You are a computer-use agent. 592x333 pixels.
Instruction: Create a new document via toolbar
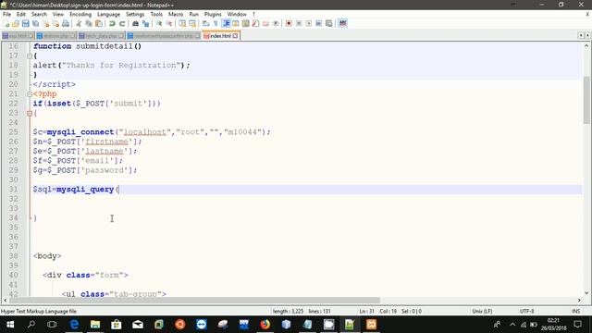(6, 23)
